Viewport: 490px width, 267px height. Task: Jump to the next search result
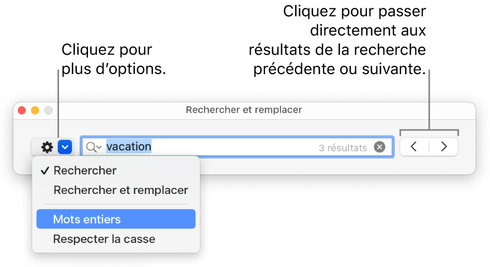click(x=444, y=147)
